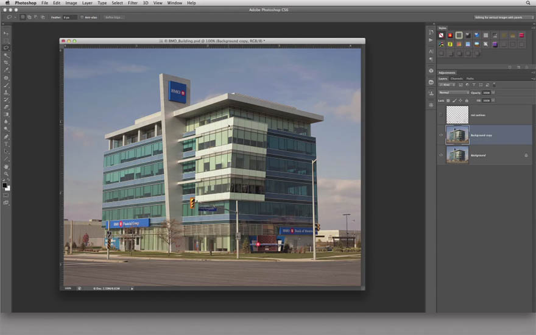Open the Styles panel flyout menu
Screen dimensions: 536x335
pyautogui.click(x=533, y=28)
